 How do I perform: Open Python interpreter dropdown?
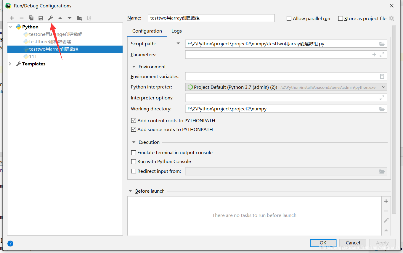384,87
